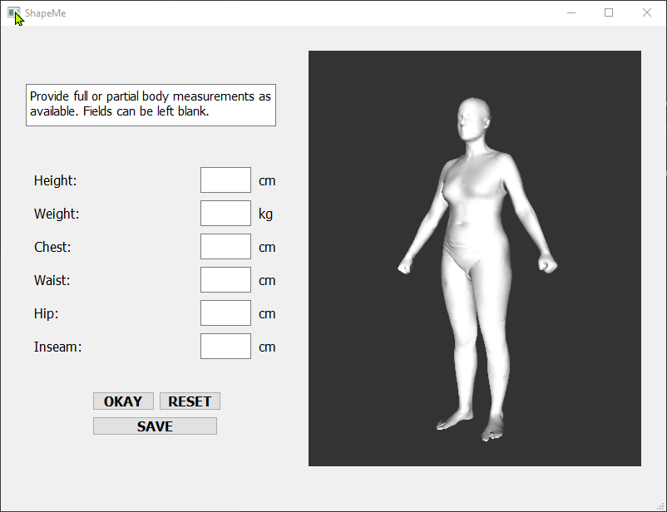Click the Hip input field

point(225,313)
